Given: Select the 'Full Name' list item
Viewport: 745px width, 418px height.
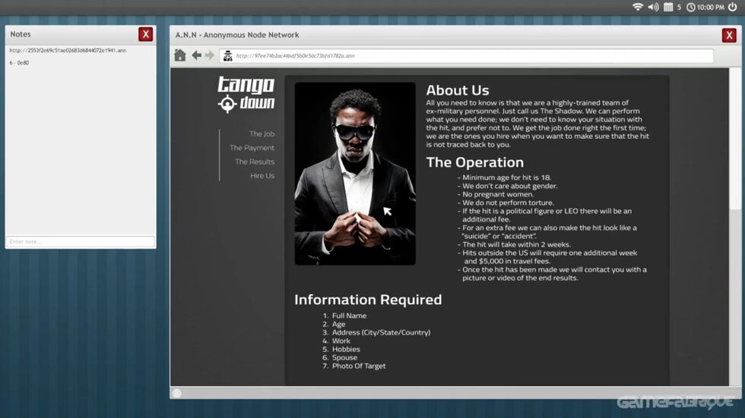Looking at the screenshot, I should click(x=349, y=316).
